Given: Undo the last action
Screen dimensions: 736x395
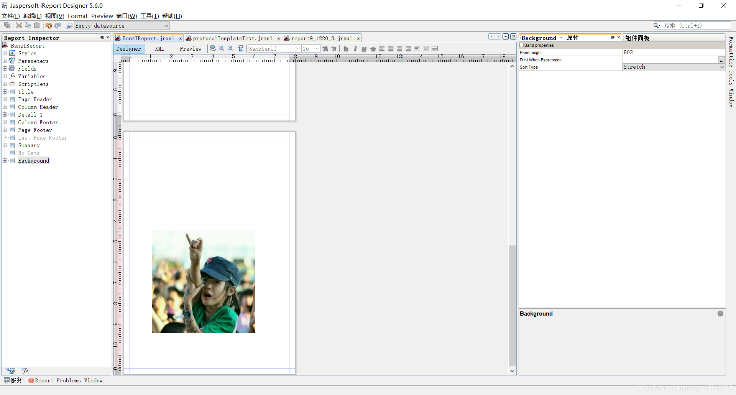Looking at the screenshot, I should tap(48, 25).
